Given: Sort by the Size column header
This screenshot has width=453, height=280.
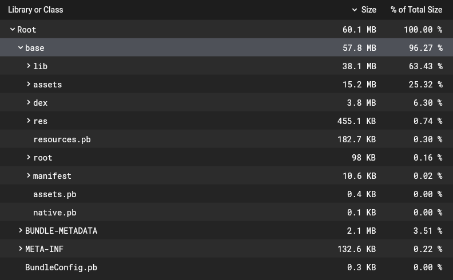Looking at the screenshot, I should click(x=369, y=10).
